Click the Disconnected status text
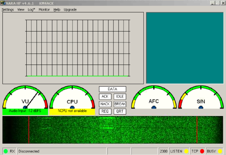The image size is (226, 155). (29, 151)
